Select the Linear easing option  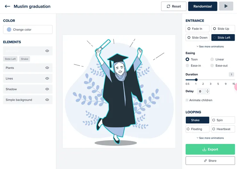coord(212,59)
